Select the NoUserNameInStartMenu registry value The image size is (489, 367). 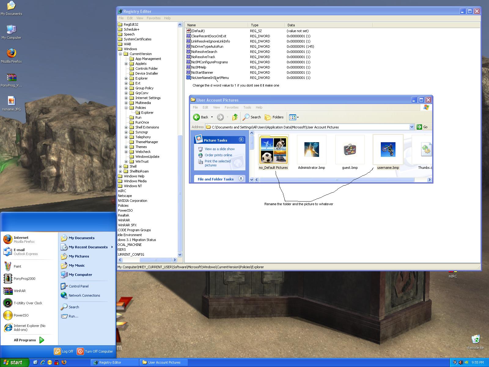point(210,78)
